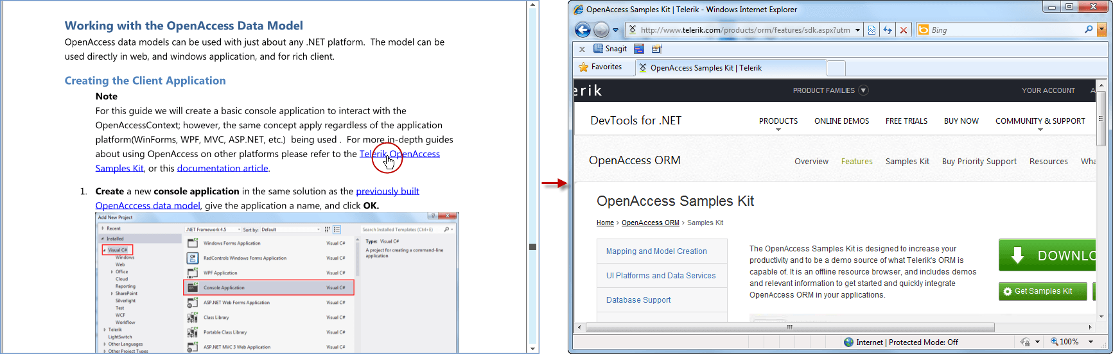Viewport: 1113px width, 354px height.
Task: Follow the documentation article link
Action: pyautogui.click(x=223, y=169)
